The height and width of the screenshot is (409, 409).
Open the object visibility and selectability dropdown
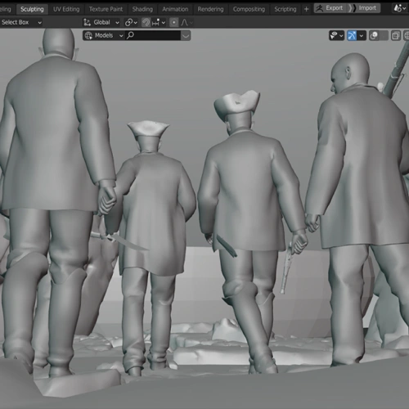[336, 35]
